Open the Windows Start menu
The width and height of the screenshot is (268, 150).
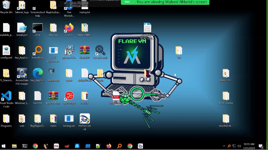point(4,146)
